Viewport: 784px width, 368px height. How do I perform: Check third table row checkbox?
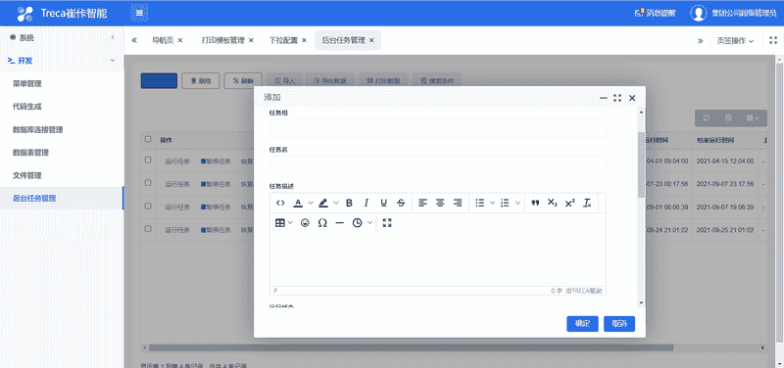(148, 206)
